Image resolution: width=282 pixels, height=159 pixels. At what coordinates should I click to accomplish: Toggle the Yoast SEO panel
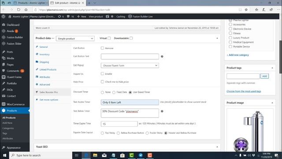pyautogui.click(x=217, y=147)
